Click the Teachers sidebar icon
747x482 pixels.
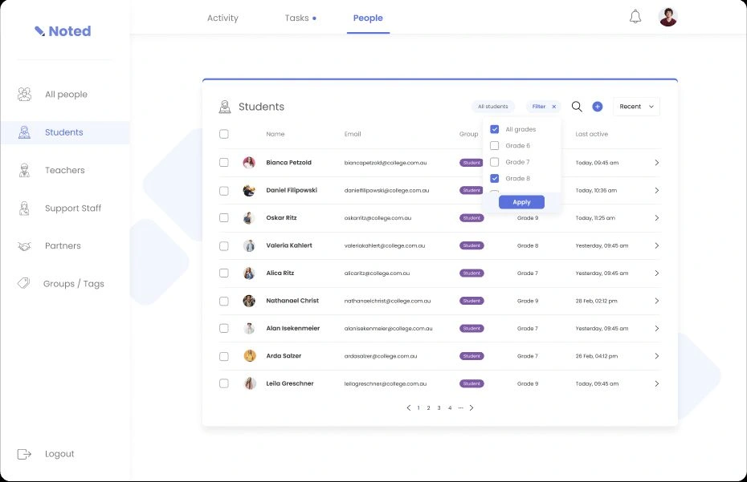pyautogui.click(x=24, y=170)
